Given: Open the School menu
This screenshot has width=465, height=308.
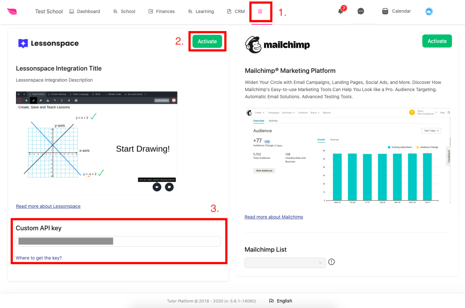Looking at the screenshot, I should click(x=124, y=11).
